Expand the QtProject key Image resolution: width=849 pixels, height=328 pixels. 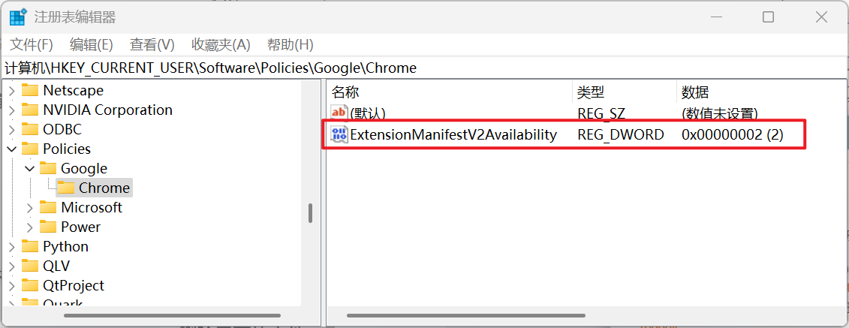click(12, 285)
